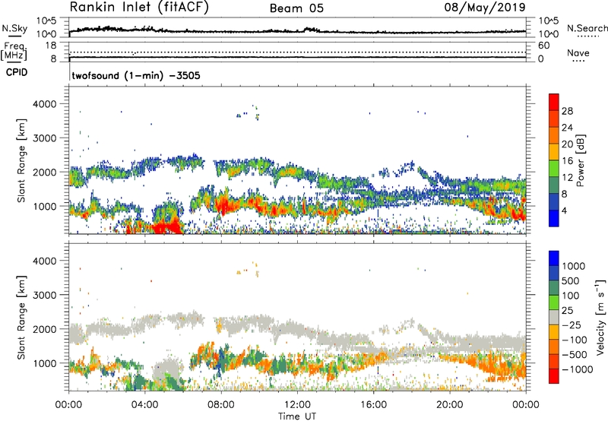608x421 pixels.
Task: Click the 'Power [dB]' colorbar label
Action: 581,160
